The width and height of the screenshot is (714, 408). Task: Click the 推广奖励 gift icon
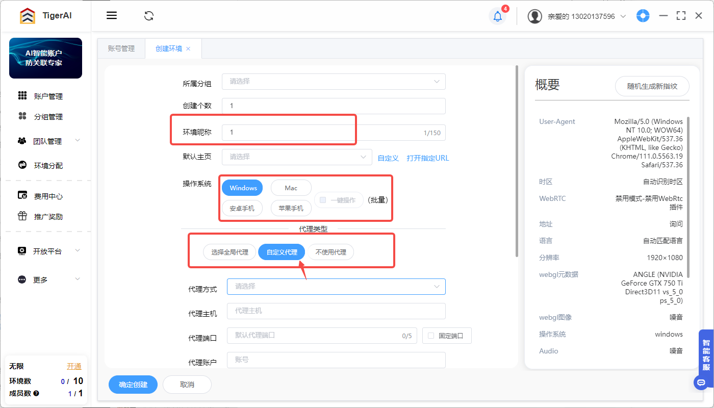pos(22,216)
